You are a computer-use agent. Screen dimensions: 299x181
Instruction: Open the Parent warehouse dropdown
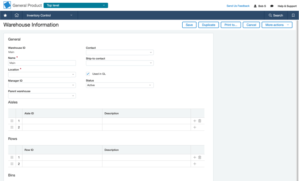tap(42, 96)
